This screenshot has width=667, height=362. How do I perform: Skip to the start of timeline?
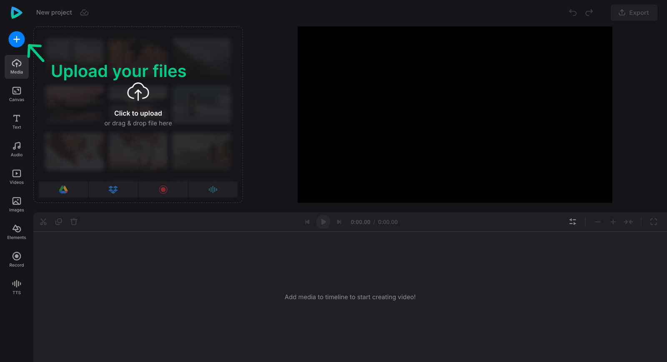click(x=307, y=222)
